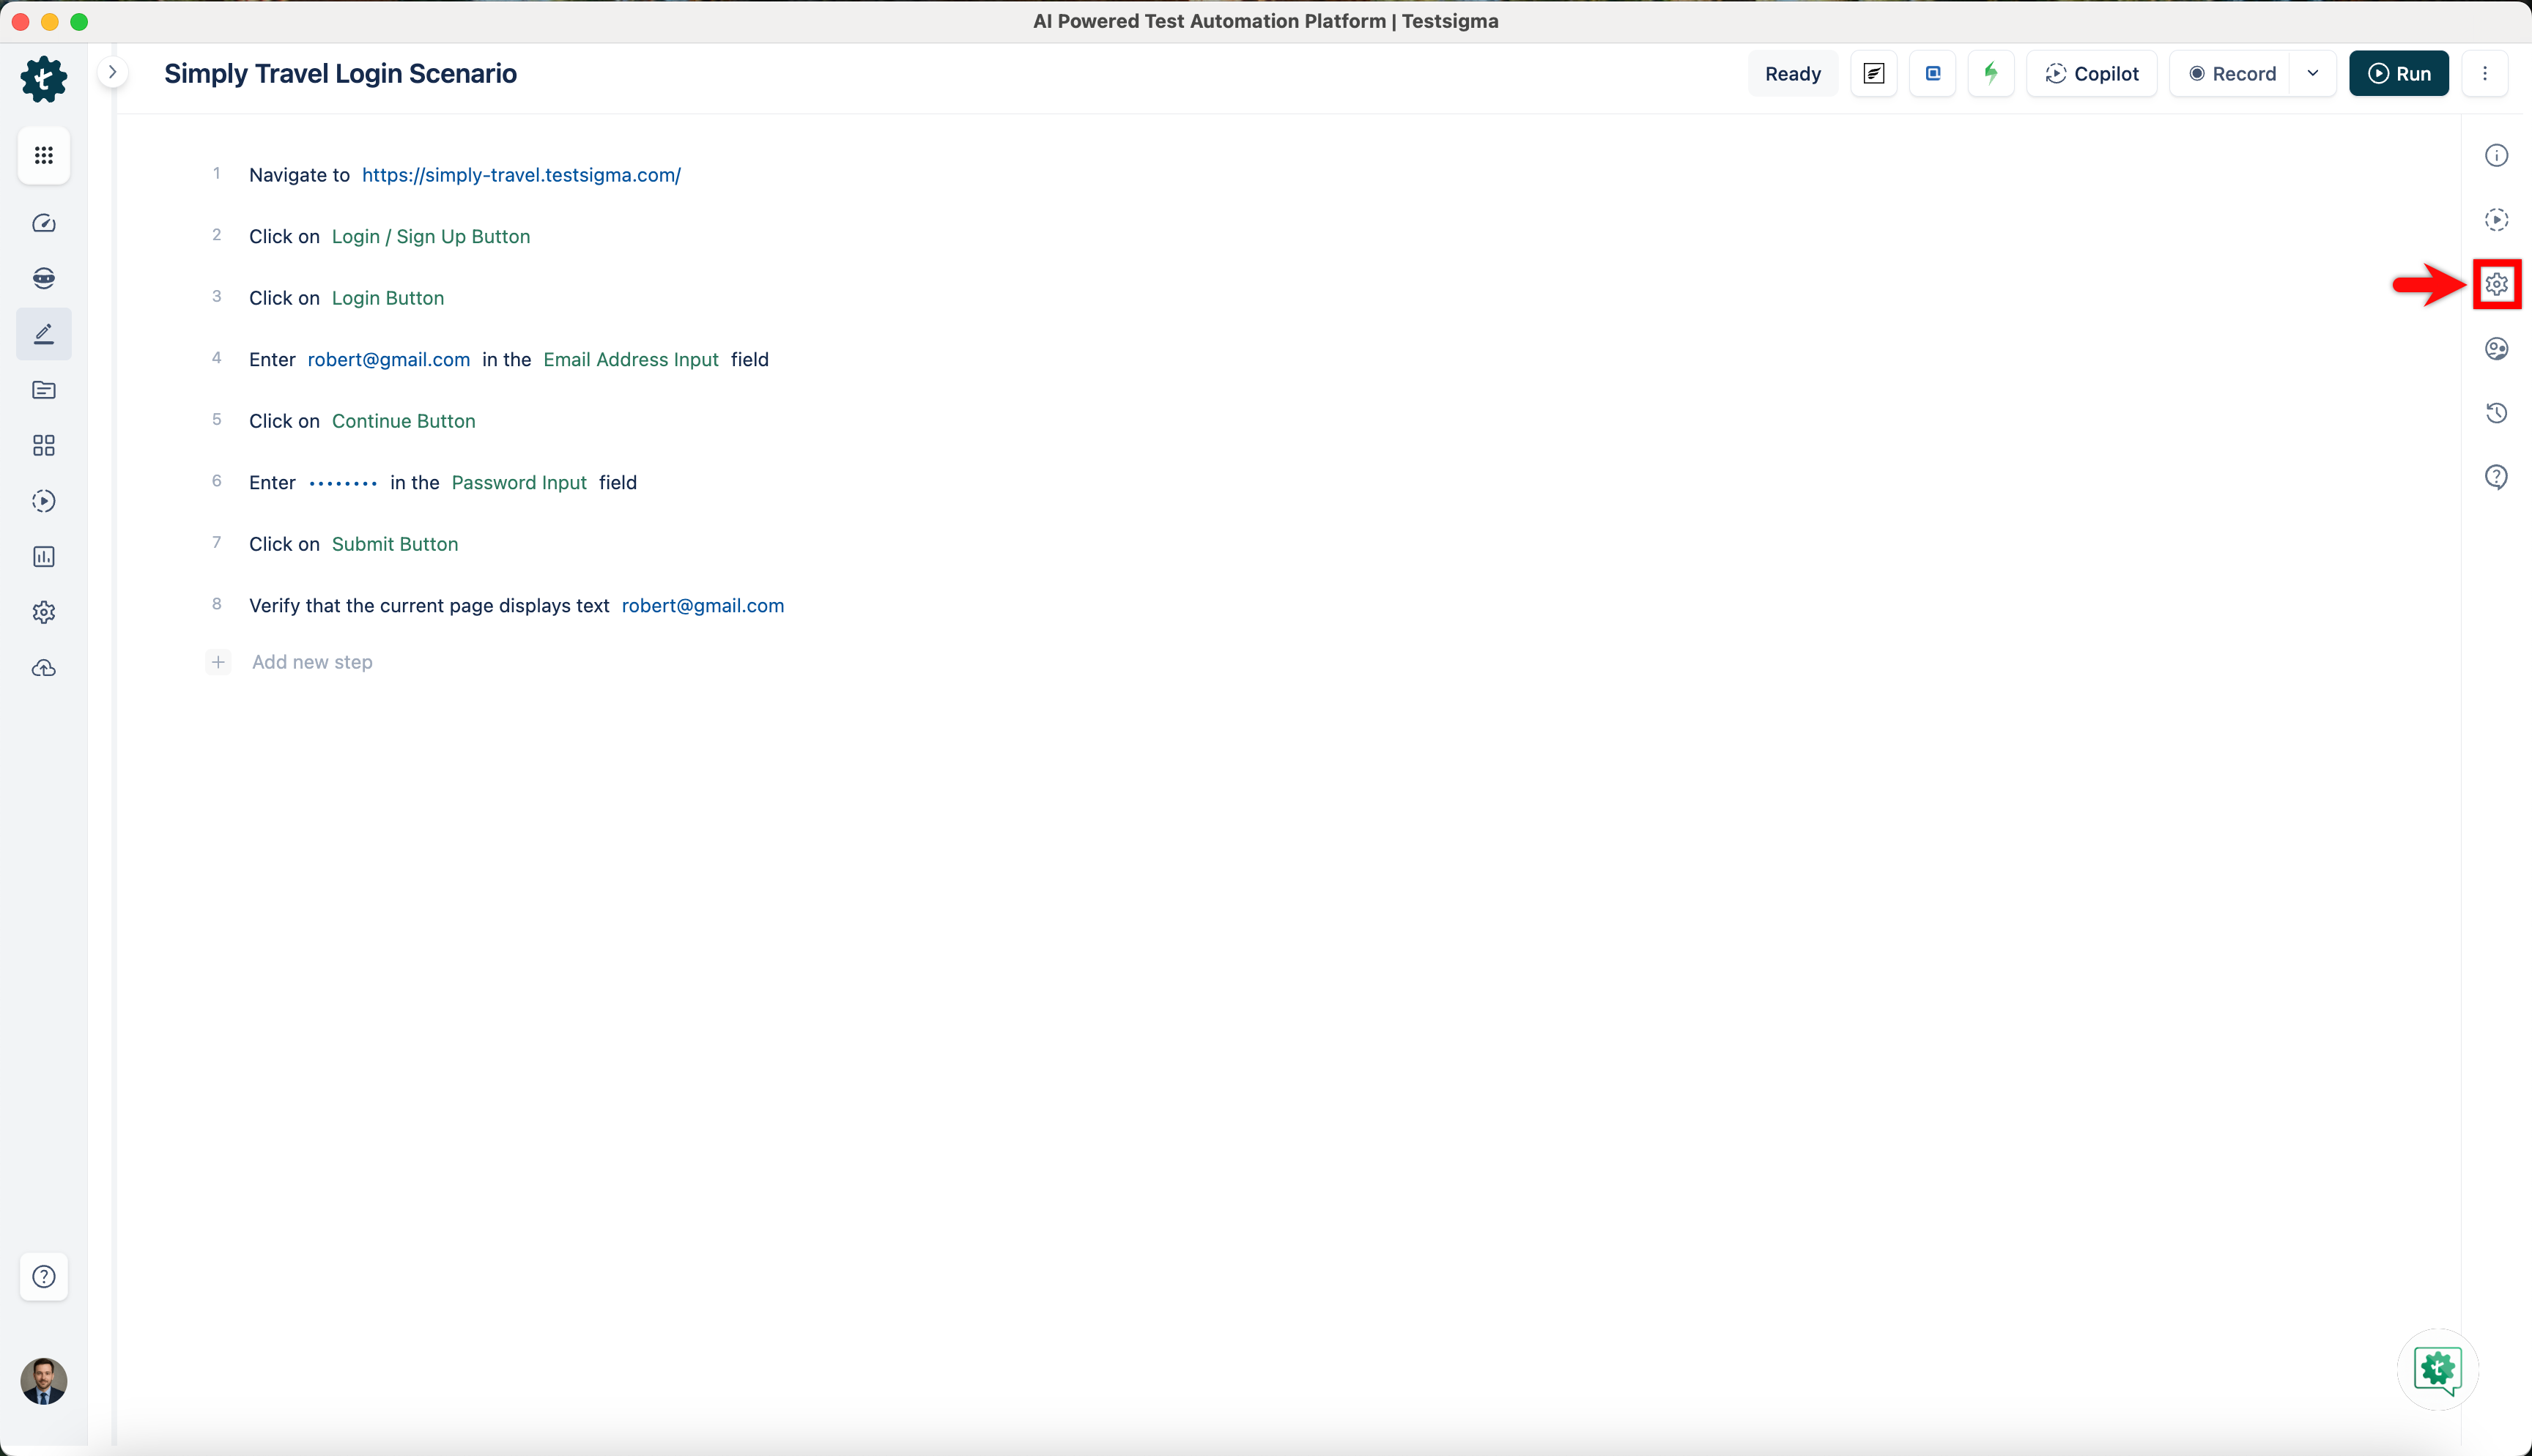Viewport: 2532px width, 1456px height.
Task: Open the test editor pencil icon
Action: coord(44,333)
